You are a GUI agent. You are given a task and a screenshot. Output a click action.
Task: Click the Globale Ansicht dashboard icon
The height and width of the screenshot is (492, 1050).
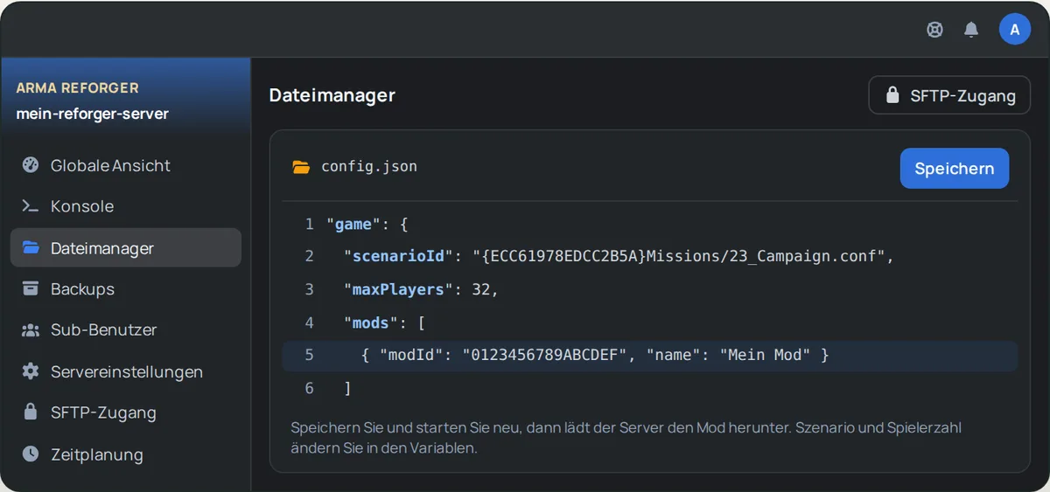31,165
